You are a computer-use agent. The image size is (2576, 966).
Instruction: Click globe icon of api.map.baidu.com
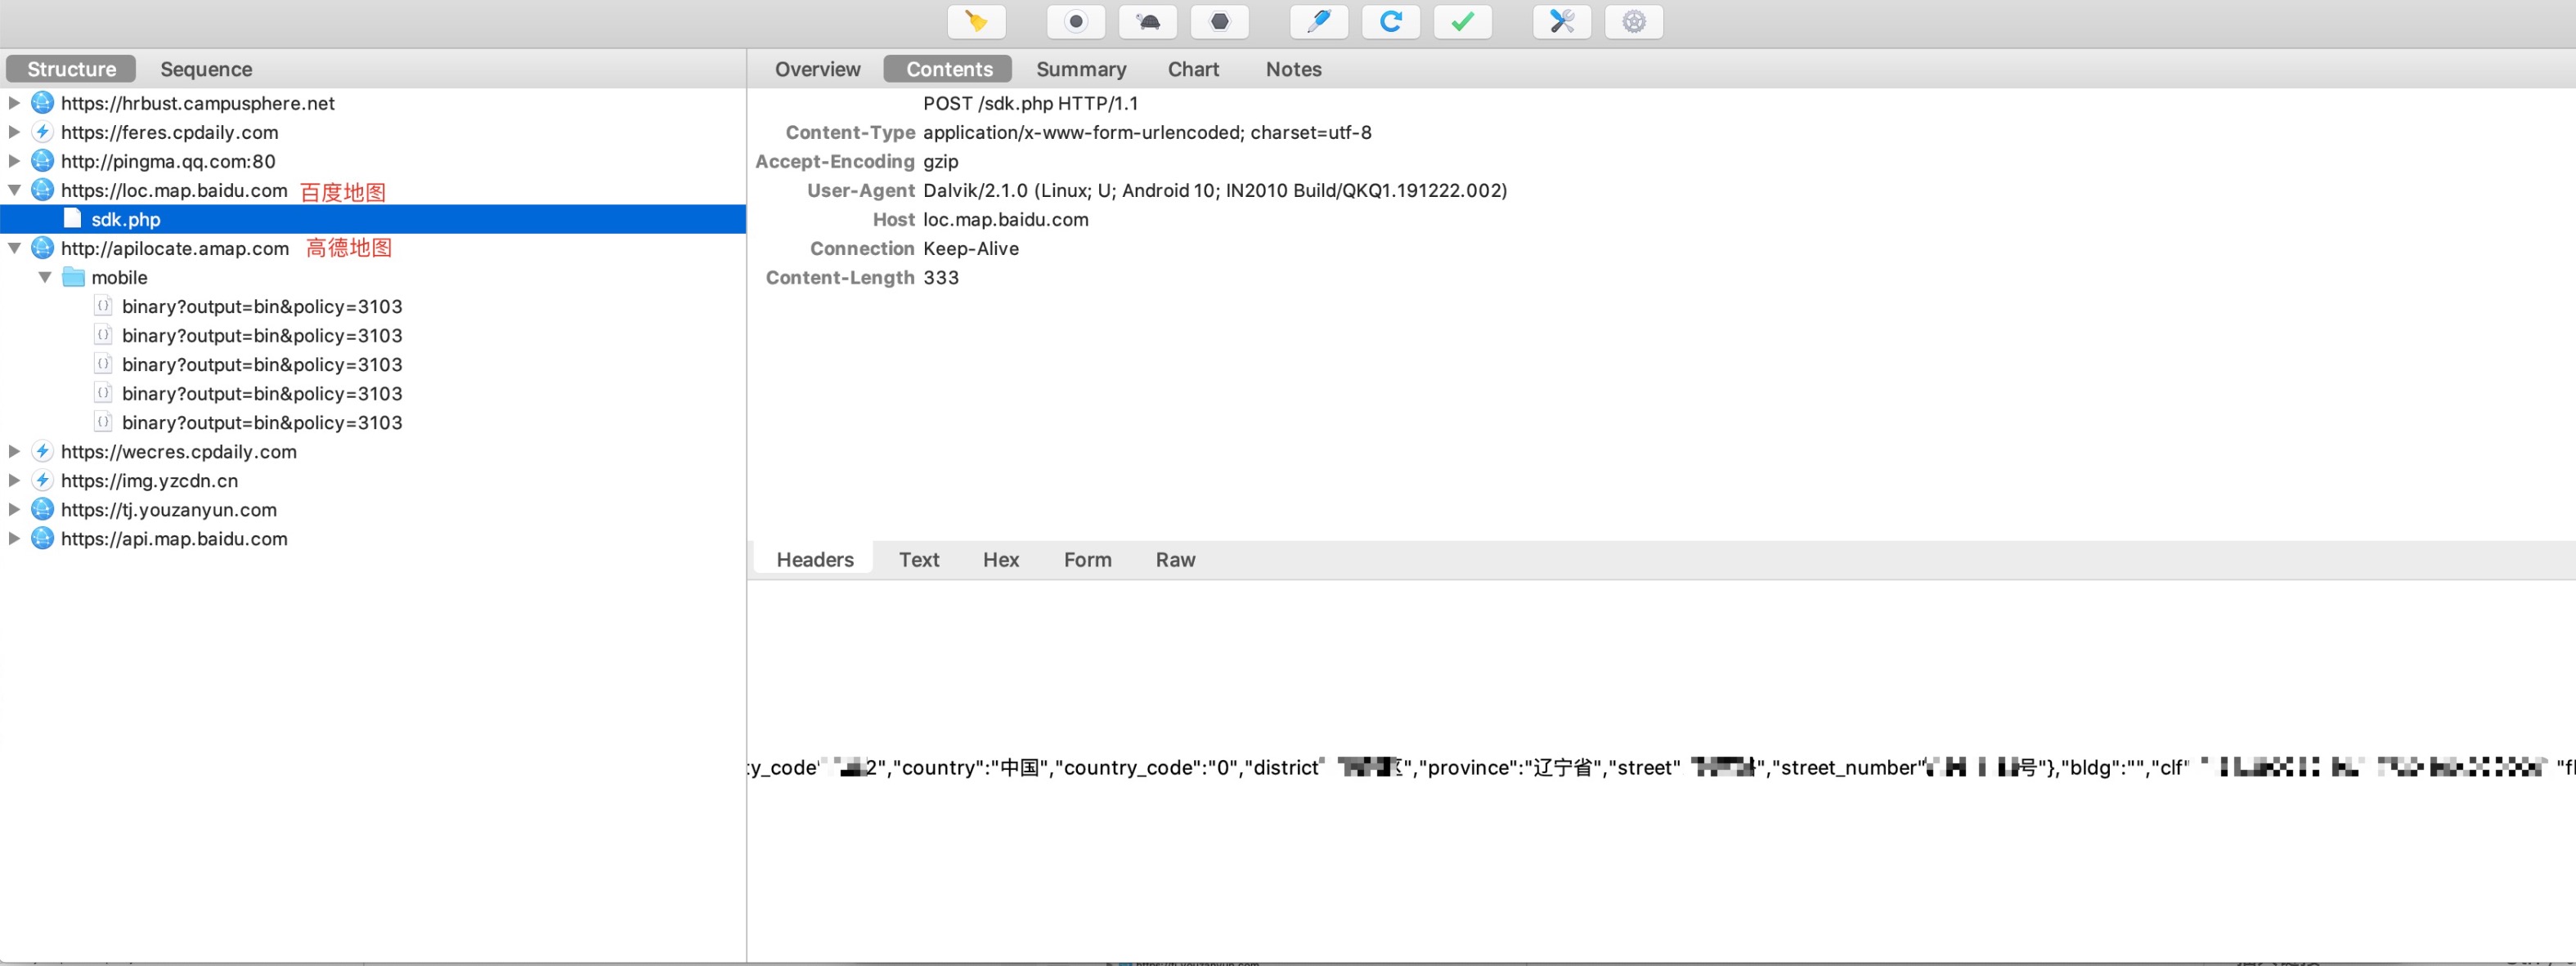point(42,539)
